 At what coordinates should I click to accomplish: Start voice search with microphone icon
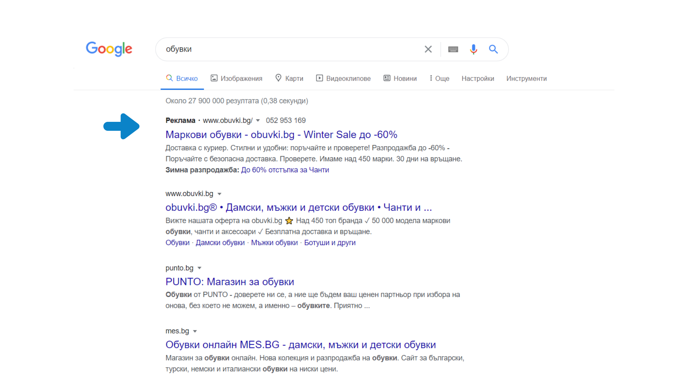[x=473, y=49]
